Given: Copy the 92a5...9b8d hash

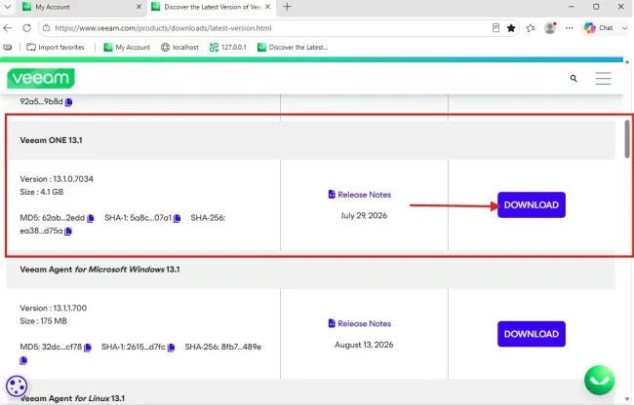Looking at the screenshot, I should [x=68, y=102].
